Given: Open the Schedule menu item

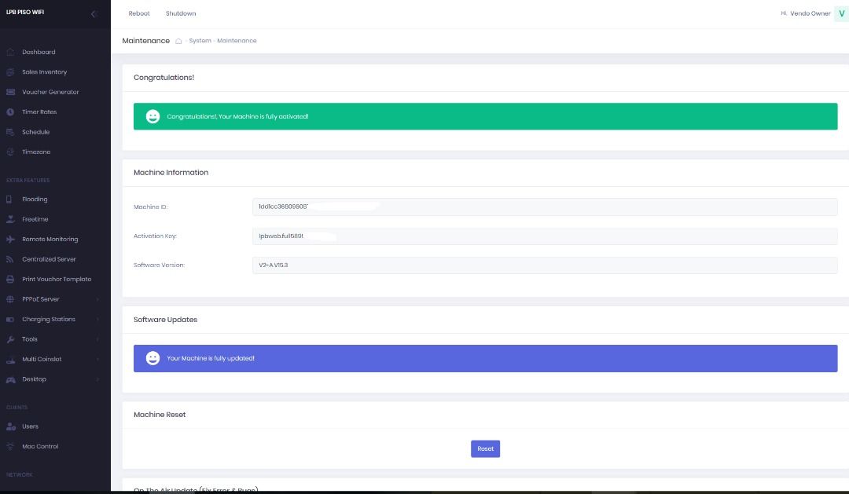Looking at the screenshot, I should click(x=35, y=132).
